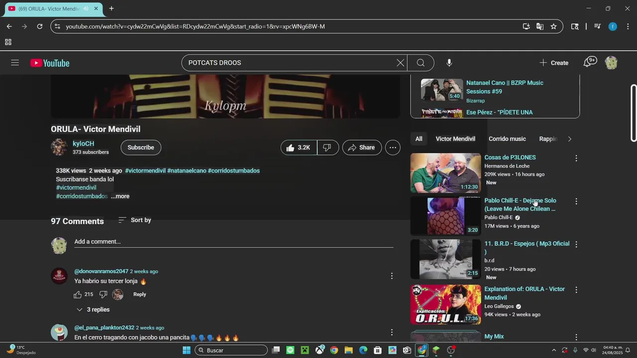Dislike the @donovanramos2047 comment
Image resolution: width=637 pixels, height=358 pixels.
(103, 294)
